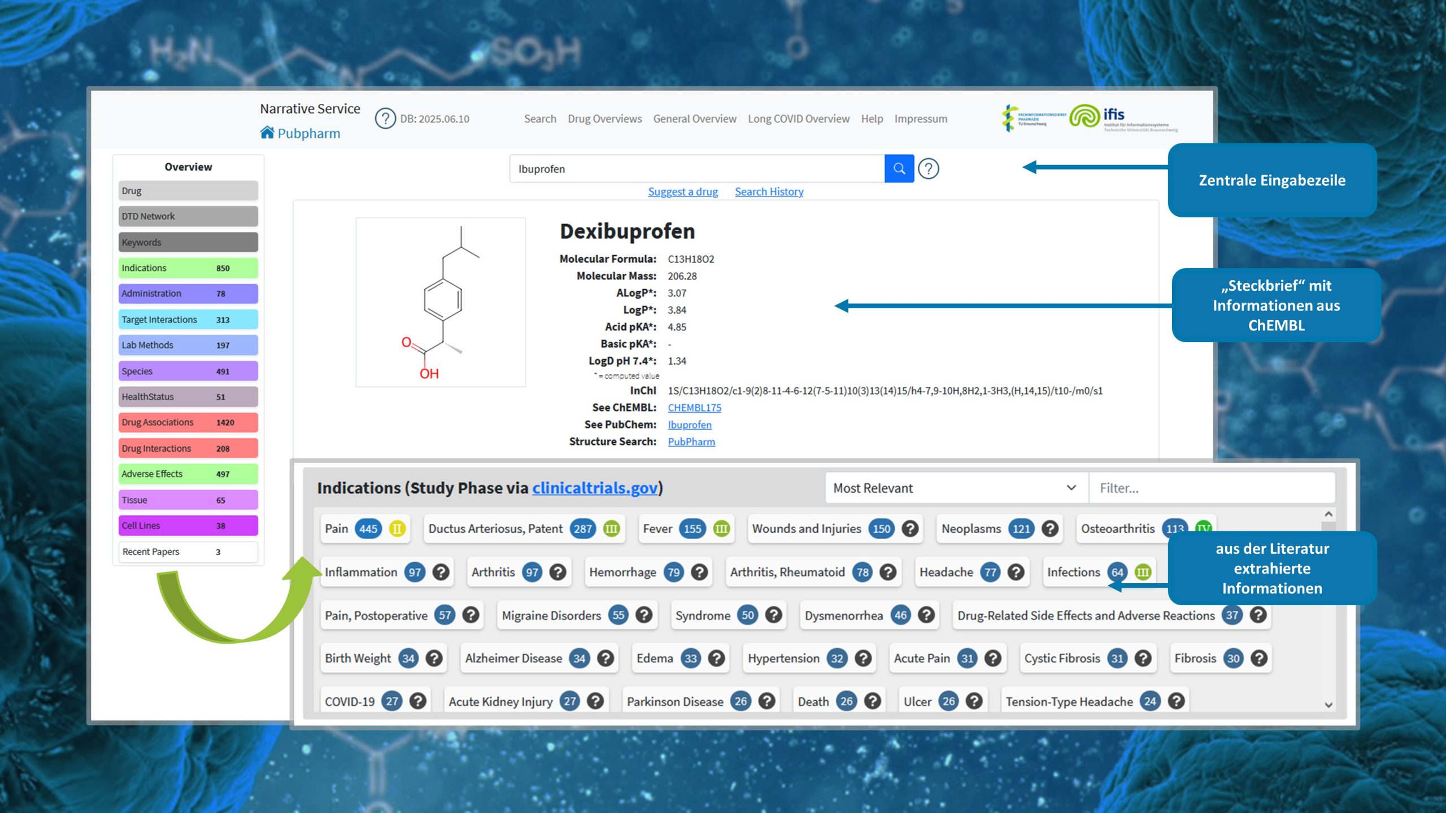Select Drug Interactions in Overview sidebar

[x=188, y=448]
